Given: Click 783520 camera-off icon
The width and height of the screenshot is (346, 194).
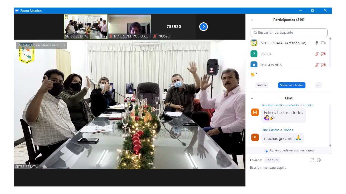Looking at the screenshot, I should [x=323, y=54].
